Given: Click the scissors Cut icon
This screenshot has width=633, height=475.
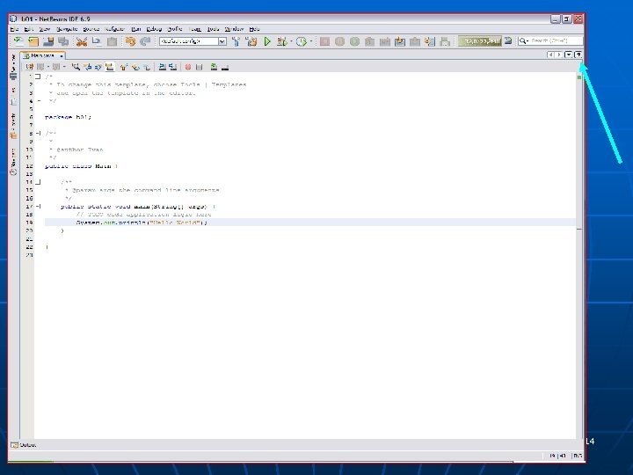Looking at the screenshot, I should [82, 41].
